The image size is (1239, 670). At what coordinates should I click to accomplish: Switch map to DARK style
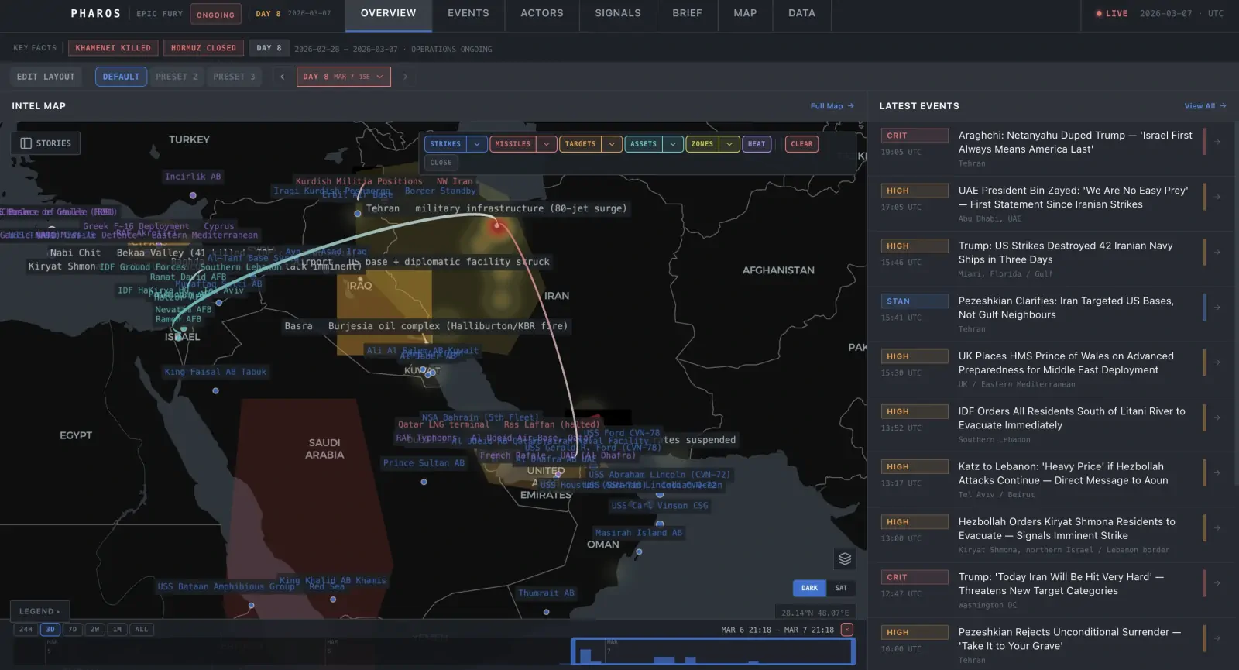point(809,588)
